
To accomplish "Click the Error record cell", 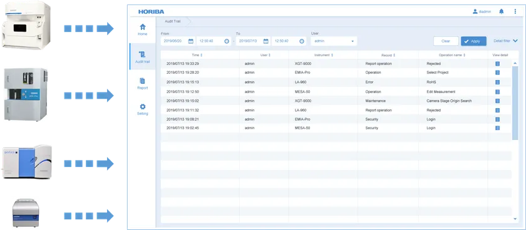I will pos(369,82).
